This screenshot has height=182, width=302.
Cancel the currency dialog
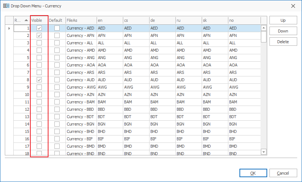point(283,173)
